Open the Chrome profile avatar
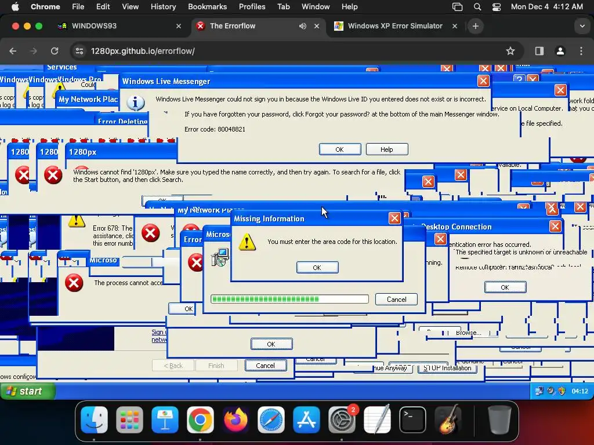This screenshot has width=594, height=445. pos(560,51)
